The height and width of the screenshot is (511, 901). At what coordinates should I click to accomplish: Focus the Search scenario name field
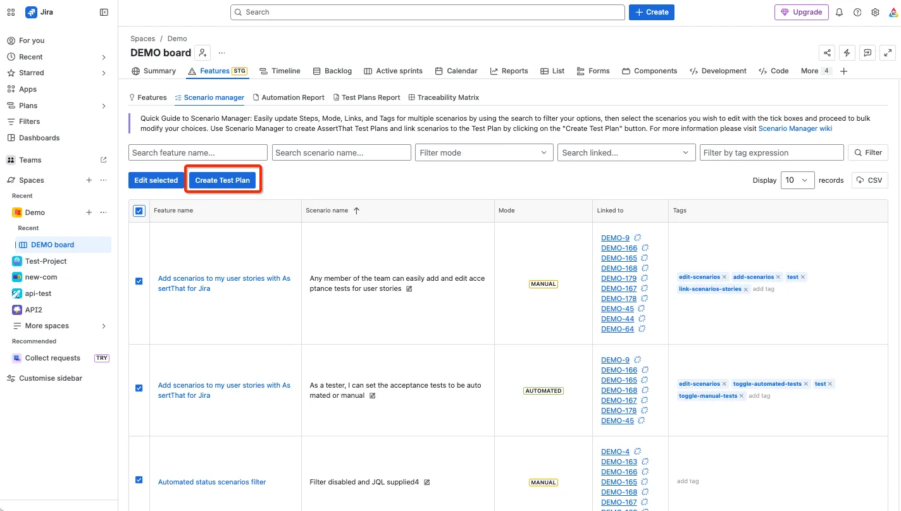coord(342,152)
